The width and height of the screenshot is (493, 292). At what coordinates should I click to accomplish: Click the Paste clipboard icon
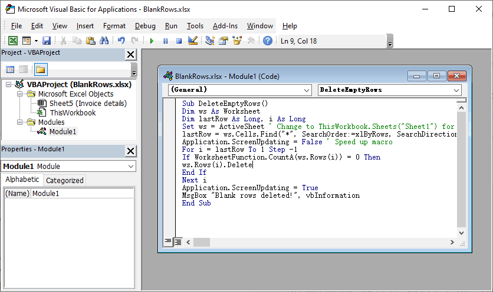[x=91, y=41]
